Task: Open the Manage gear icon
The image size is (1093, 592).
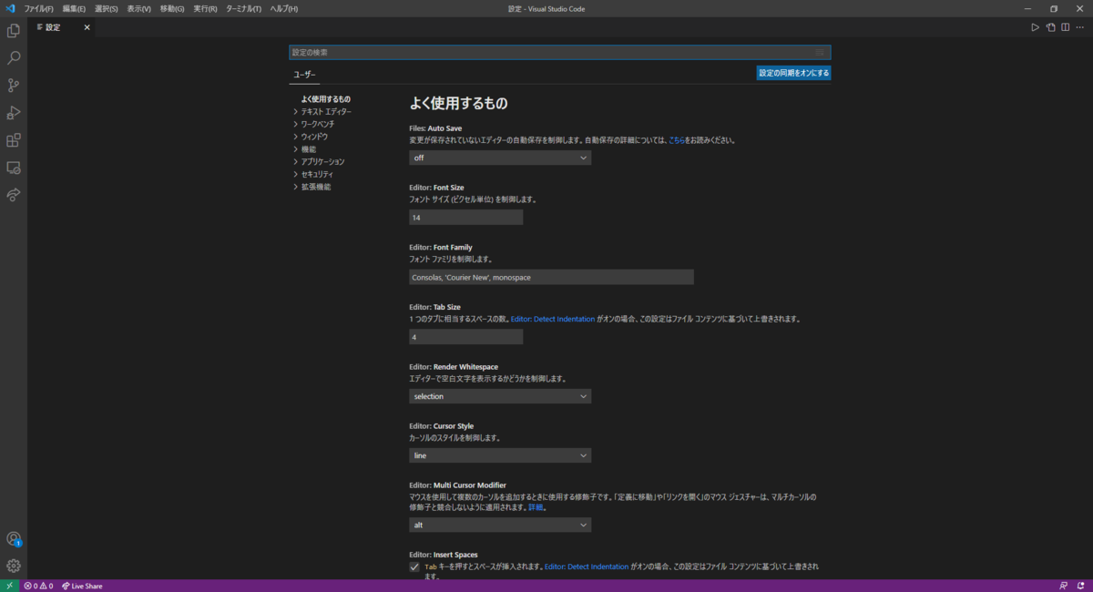Action: [14, 566]
